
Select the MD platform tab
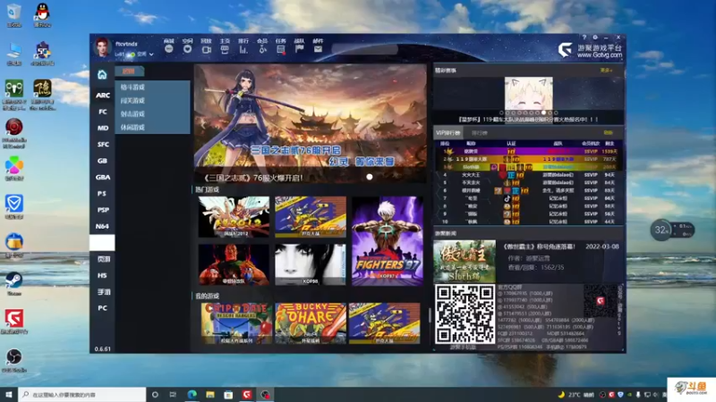[102, 128]
